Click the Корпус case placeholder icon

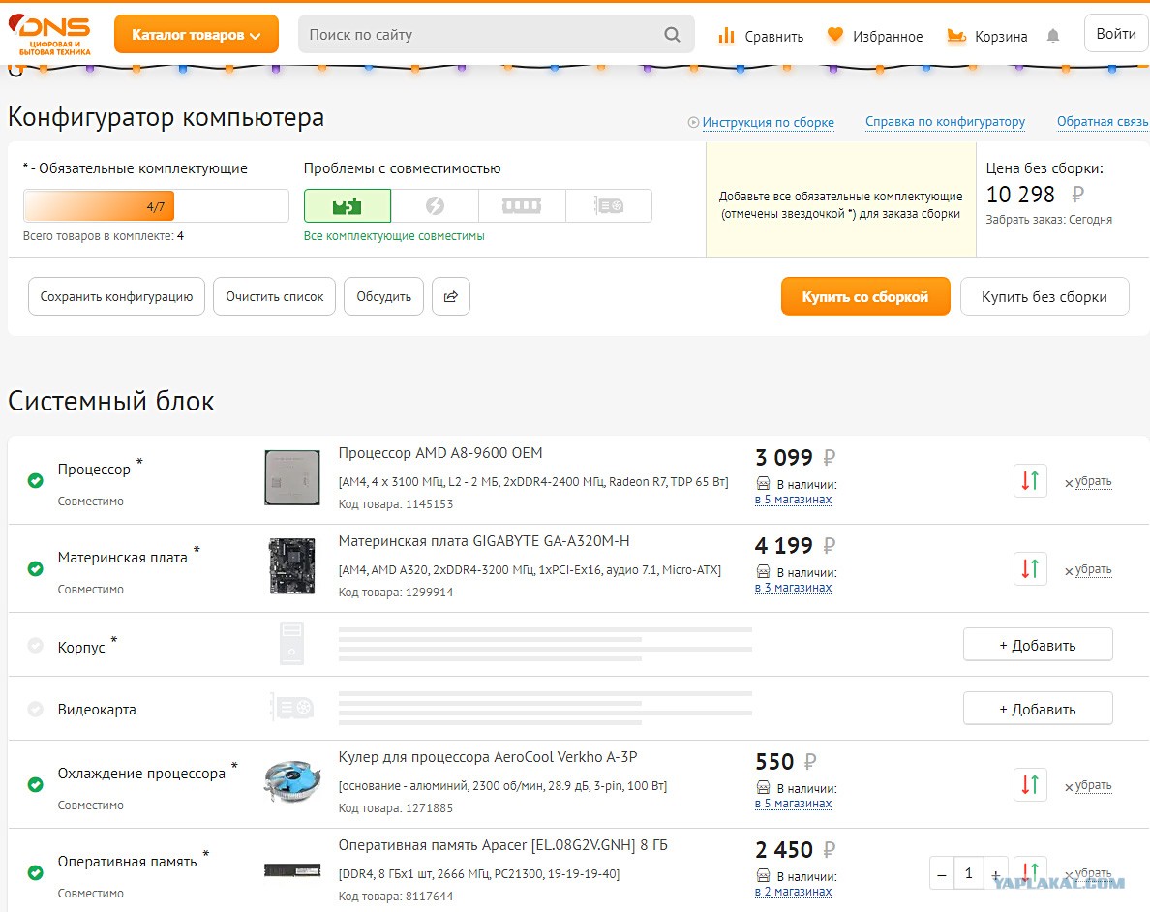click(292, 644)
